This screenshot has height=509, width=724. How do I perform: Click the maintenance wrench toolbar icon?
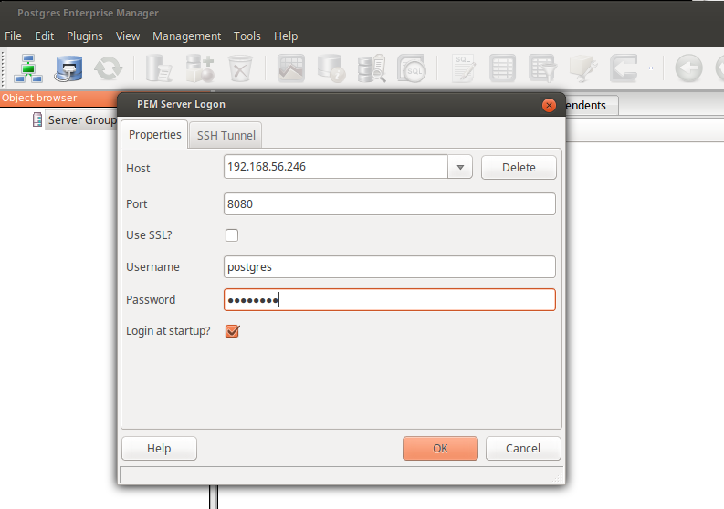(582, 68)
